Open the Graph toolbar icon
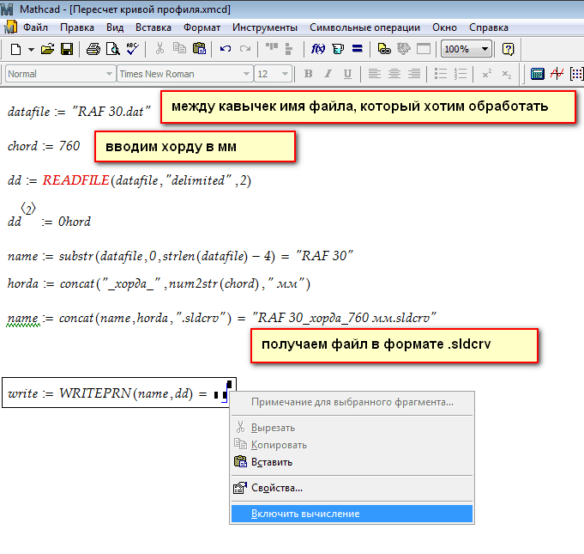 pyautogui.click(x=557, y=74)
